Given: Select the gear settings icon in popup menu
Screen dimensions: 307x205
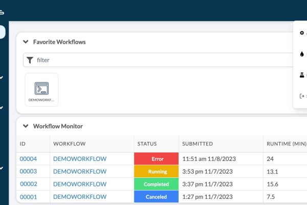Looking at the screenshot, I should pos(302,33).
